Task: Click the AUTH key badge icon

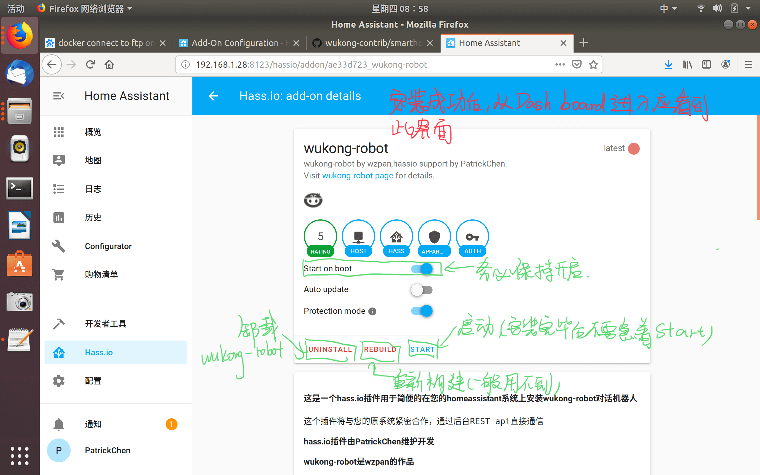Action: click(472, 238)
